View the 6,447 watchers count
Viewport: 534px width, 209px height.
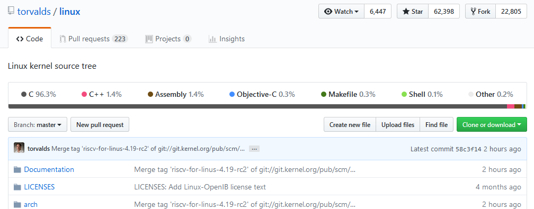click(x=378, y=11)
